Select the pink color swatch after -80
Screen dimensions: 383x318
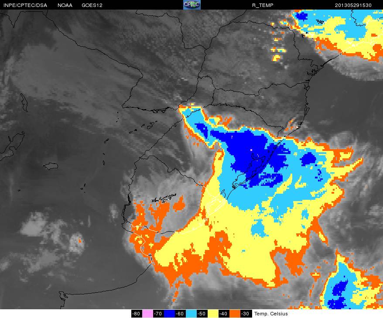147,314
